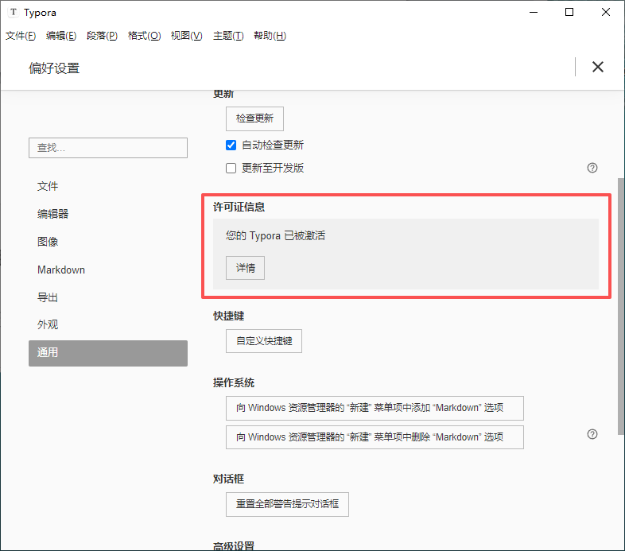
Task: Open the 主题(T) menu
Action: point(228,36)
